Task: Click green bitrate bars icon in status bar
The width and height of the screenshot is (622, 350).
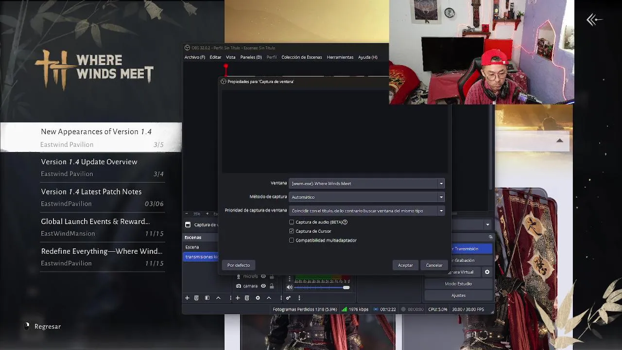Action: 344,309
